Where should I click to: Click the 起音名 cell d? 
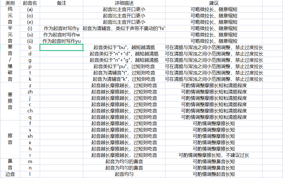coord(30,54)
